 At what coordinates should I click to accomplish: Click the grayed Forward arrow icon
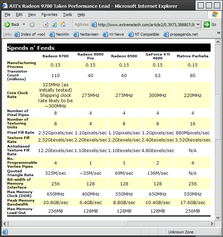click(32, 24)
